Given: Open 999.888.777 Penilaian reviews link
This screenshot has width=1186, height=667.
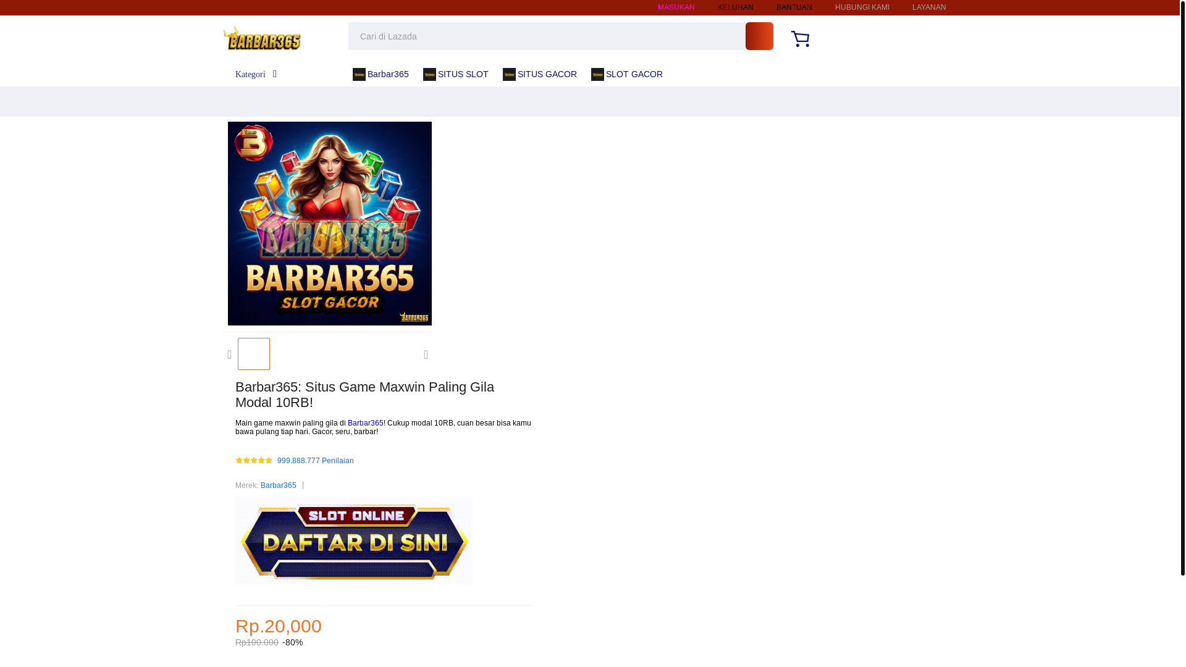Looking at the screenshot, I should tap(315, 461).
